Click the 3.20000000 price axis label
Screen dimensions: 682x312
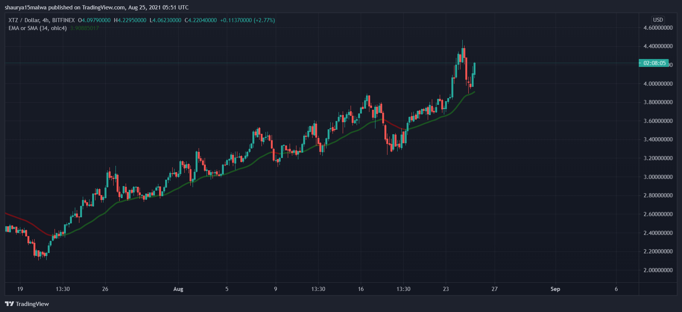(x=658, y=158)
